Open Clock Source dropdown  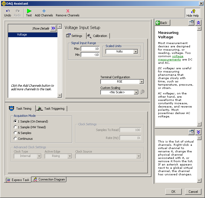pos(139,156)
